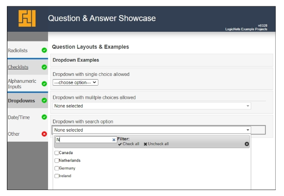Screen dimensions: 284x196
Task: Click green check icon beside Alphanumeric Inputs
Action: click(44, 84)
